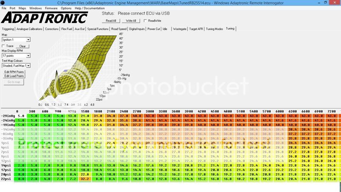This screenshot has height=192, width=341.
Task: Toggle the Trace checkbox
Action: 4,46
